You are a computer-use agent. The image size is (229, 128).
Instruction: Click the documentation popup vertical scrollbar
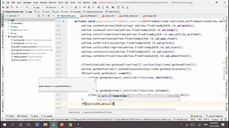click(95, 80)
